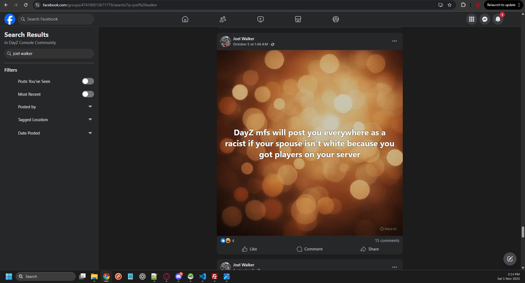Open the Chrome three-dot menu
Screen dimensions: 525x283
(x=519, y=5)
